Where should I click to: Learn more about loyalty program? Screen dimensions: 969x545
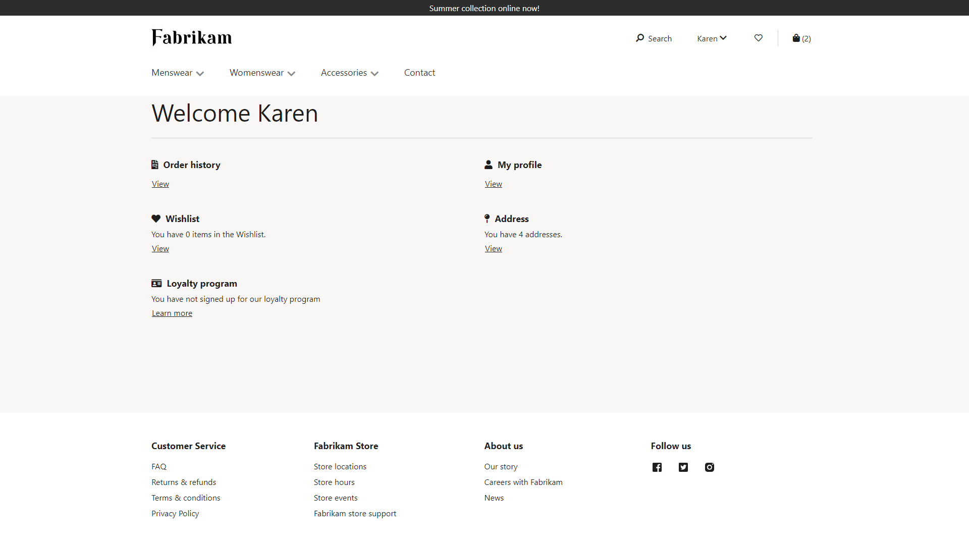pos(172,313)
